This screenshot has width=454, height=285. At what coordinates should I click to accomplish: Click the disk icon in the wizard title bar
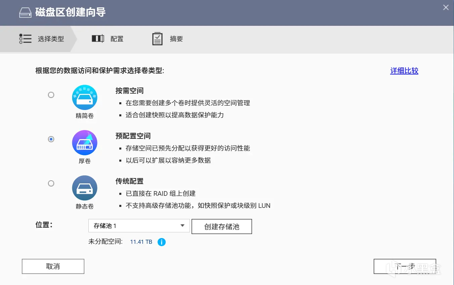(x=25, y=13)
